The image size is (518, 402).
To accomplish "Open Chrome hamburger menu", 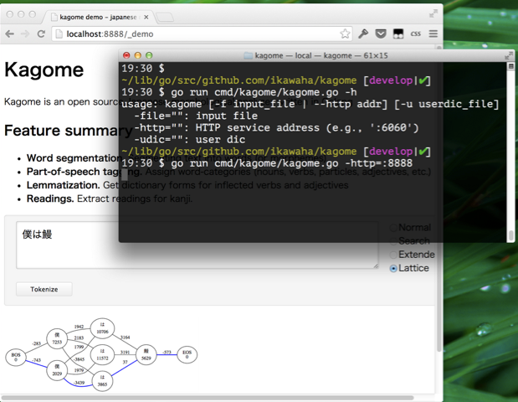I will click(433, 33).
